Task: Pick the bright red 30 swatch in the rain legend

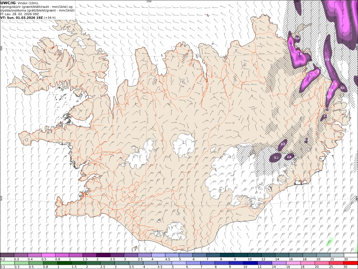Action: 350,263
